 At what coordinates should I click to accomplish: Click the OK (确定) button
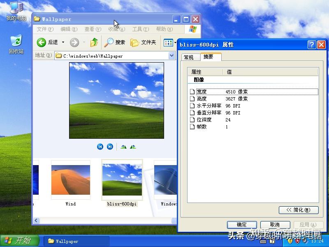click(x=242, y=225)
